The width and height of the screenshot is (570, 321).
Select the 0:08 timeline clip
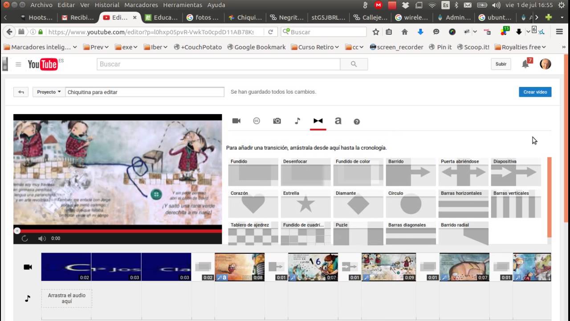point(240,267)
